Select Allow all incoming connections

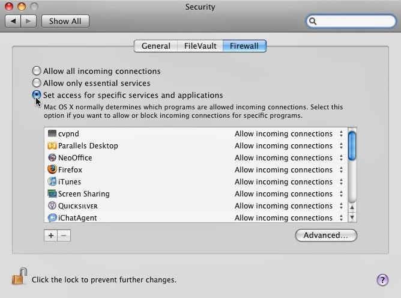[37, 71]
